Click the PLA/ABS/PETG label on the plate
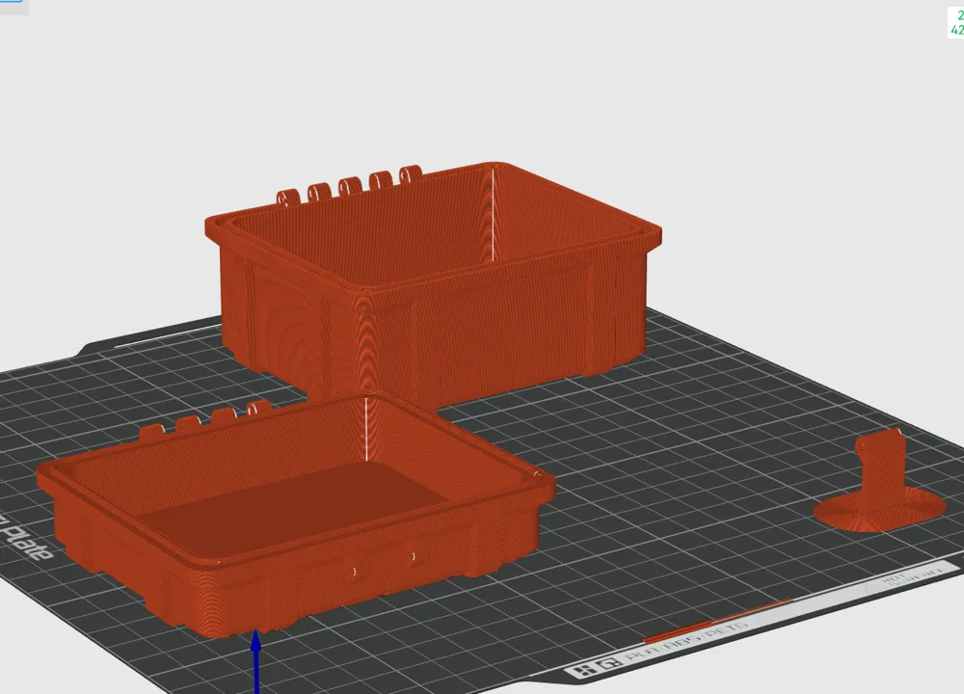Image resolution: width=964 pixels, height=694 pixels. pyautogui.click(x=686, y=642)
